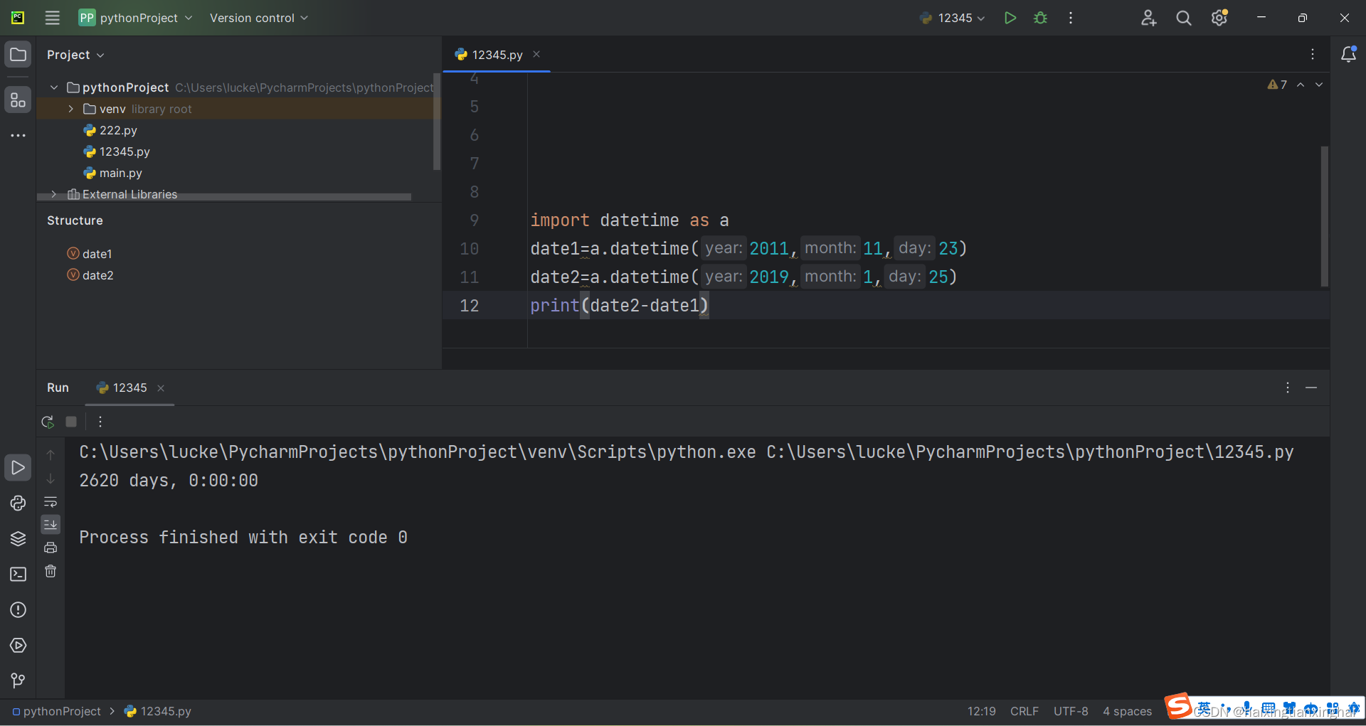The height and width of the screenshot is (726, 1366).
Task: Open pythonProject project dropdown
Action: pyautogui.click(x=136, y=18)
